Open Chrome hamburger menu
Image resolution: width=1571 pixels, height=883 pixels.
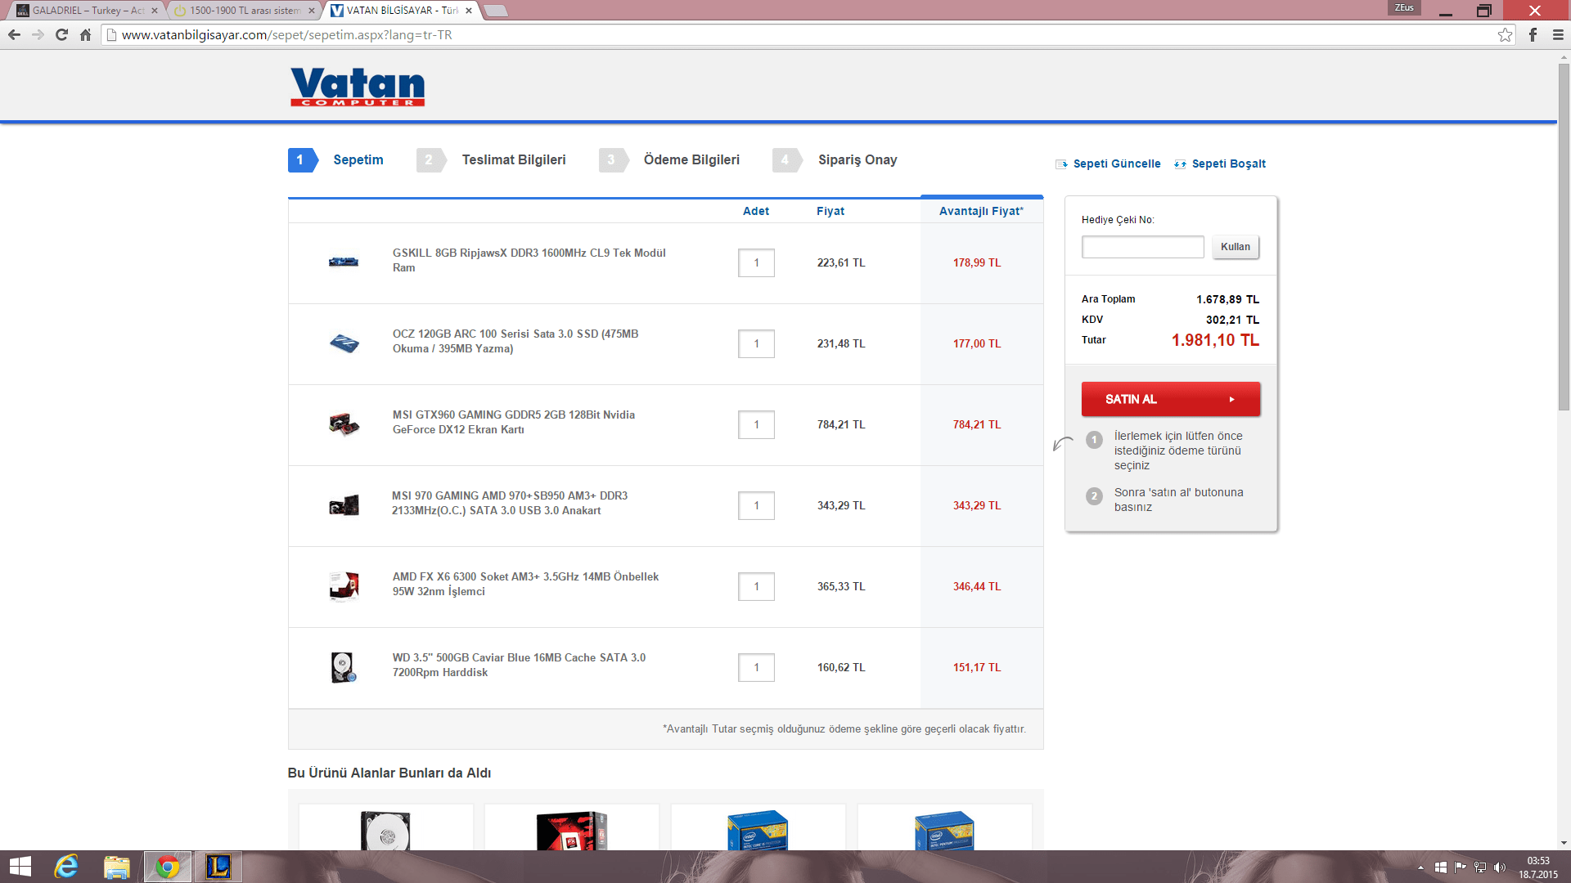pyautogui.click(x=1558, y=34)
